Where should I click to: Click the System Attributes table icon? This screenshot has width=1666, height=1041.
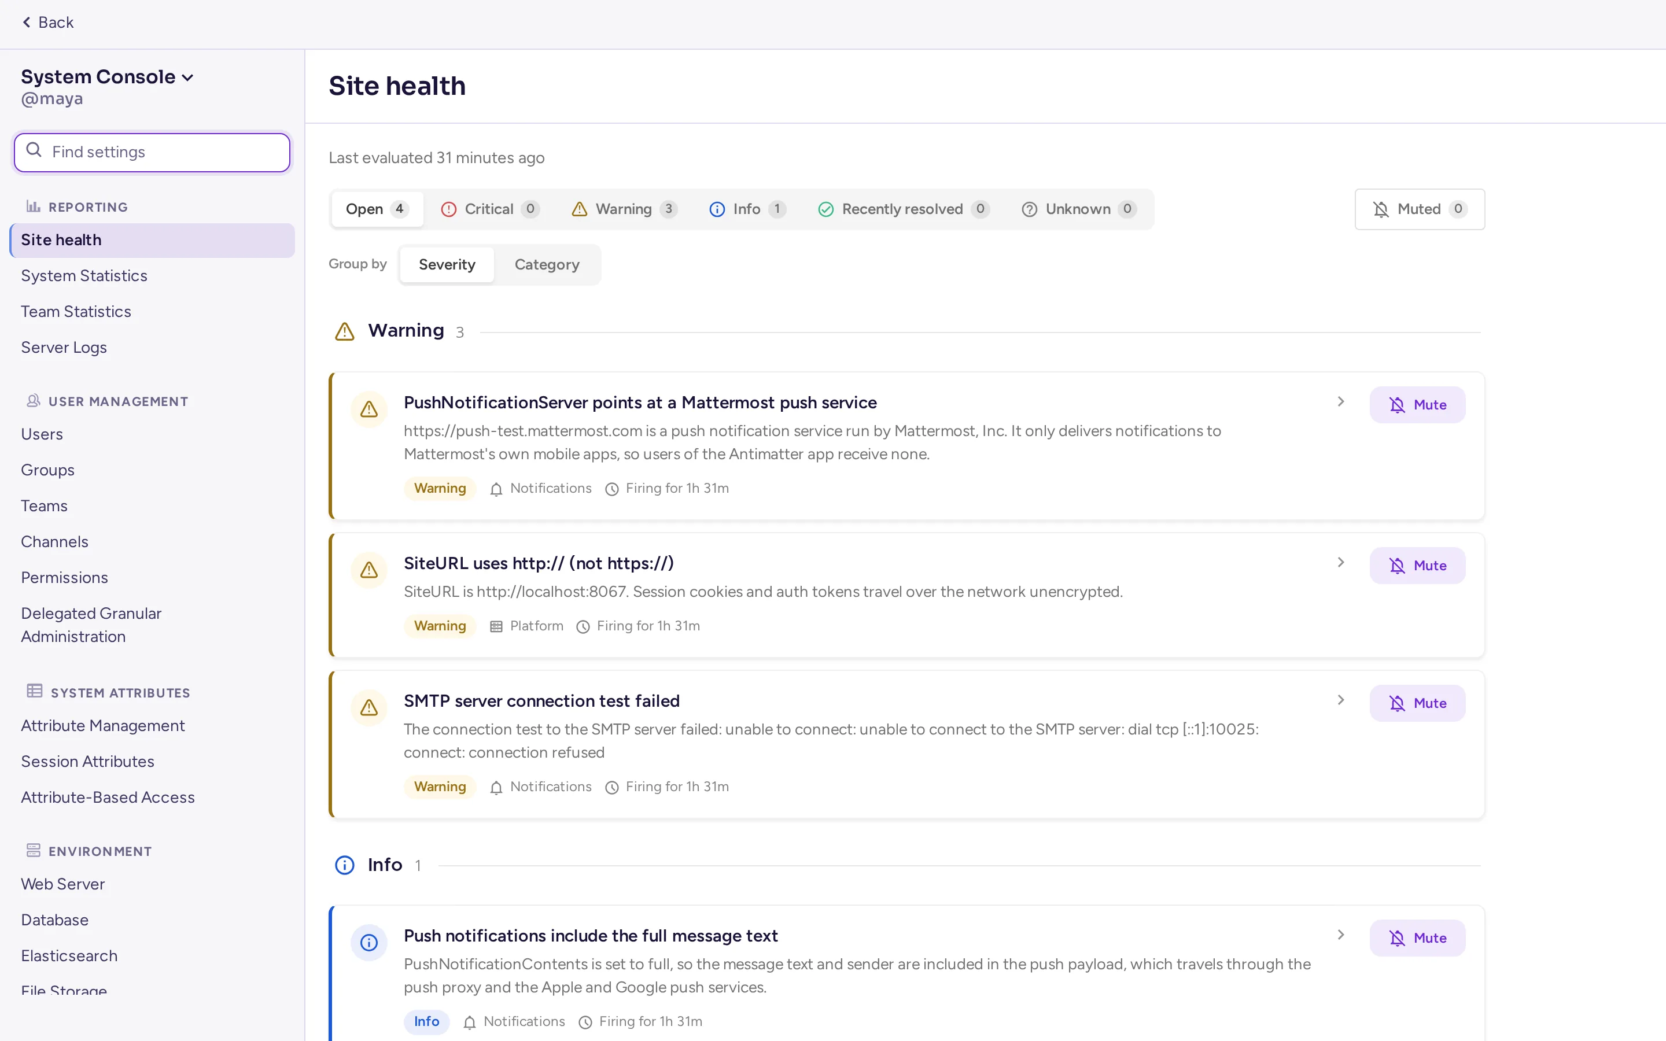coord(35,691)
